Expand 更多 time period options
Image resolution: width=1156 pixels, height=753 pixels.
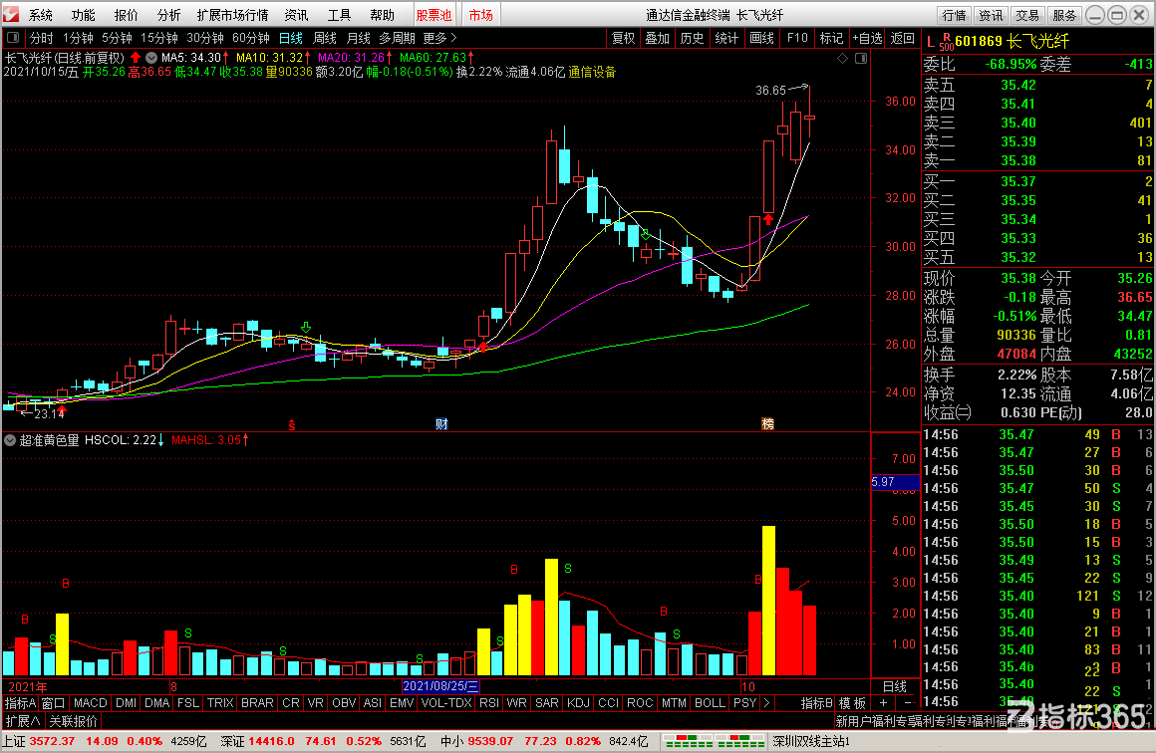(x=440, y=38)
